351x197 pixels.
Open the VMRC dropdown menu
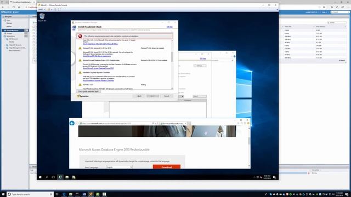(x=42, y=9)
